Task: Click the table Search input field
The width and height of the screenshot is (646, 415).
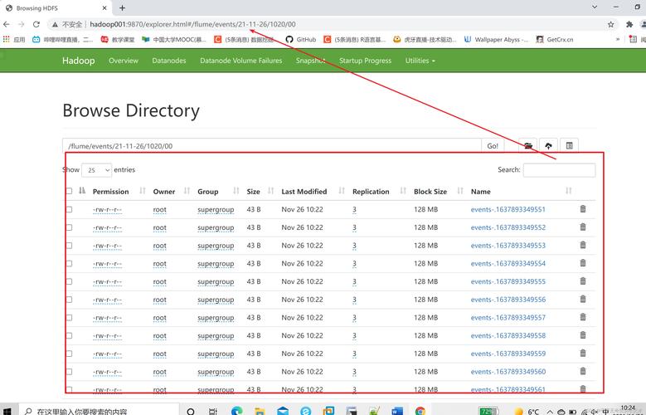Action: (x=559, y=170)
